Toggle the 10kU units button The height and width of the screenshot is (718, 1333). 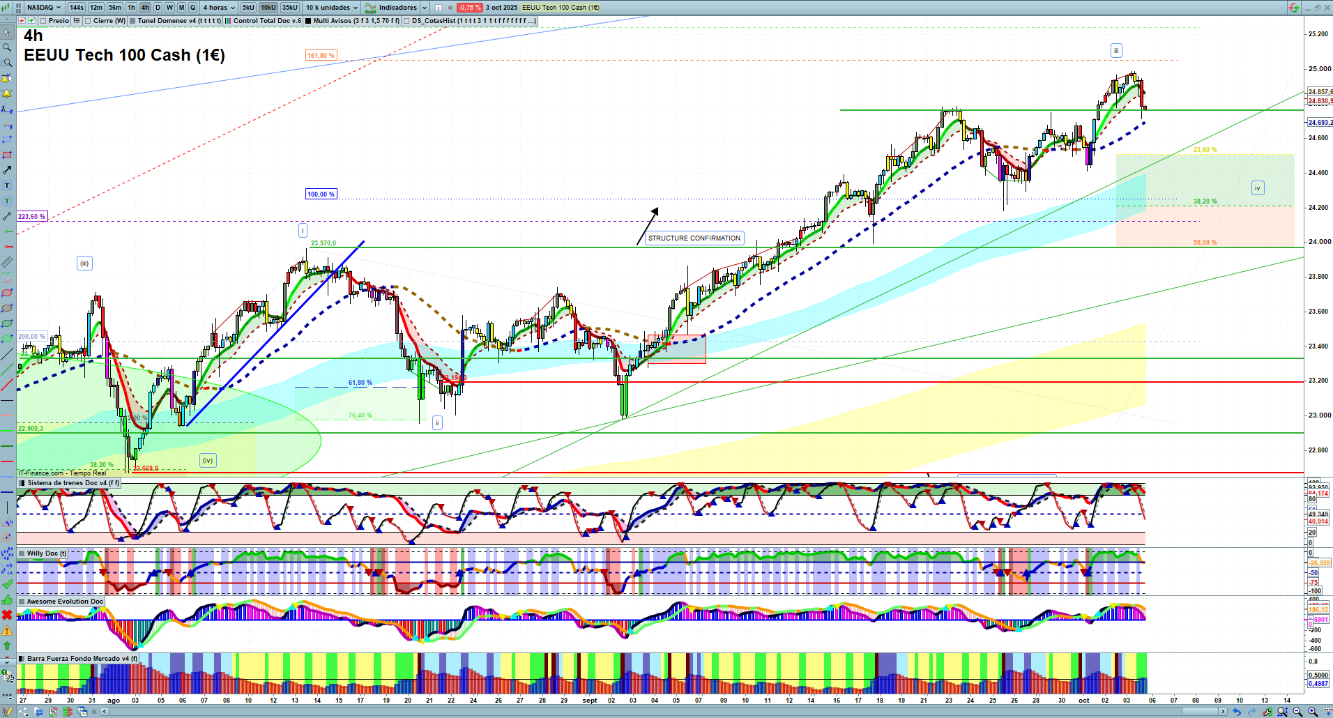click(268, 8)
